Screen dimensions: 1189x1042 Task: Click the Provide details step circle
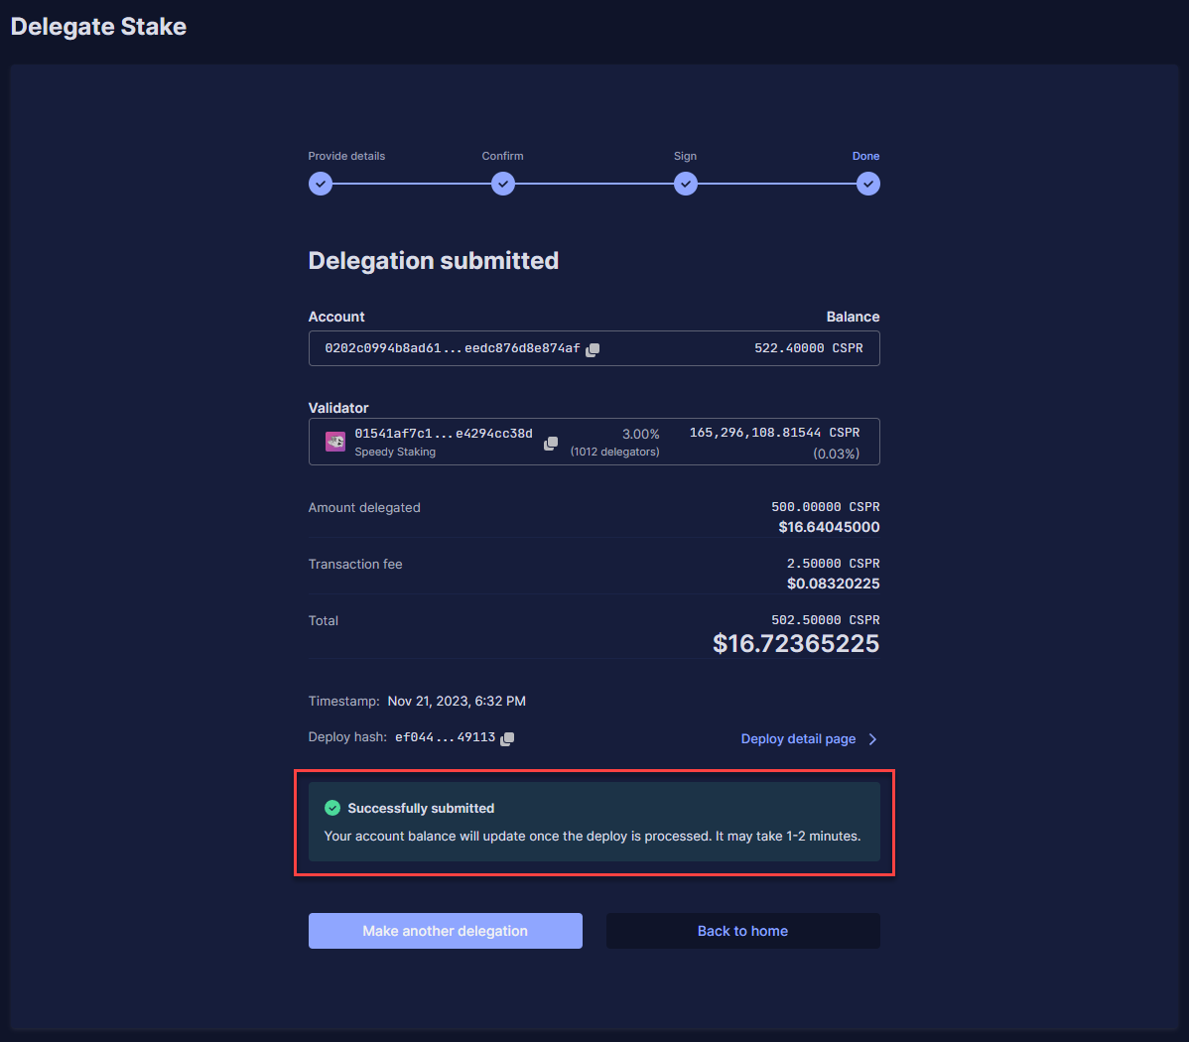pyautogui.click(x=320, y=184)
